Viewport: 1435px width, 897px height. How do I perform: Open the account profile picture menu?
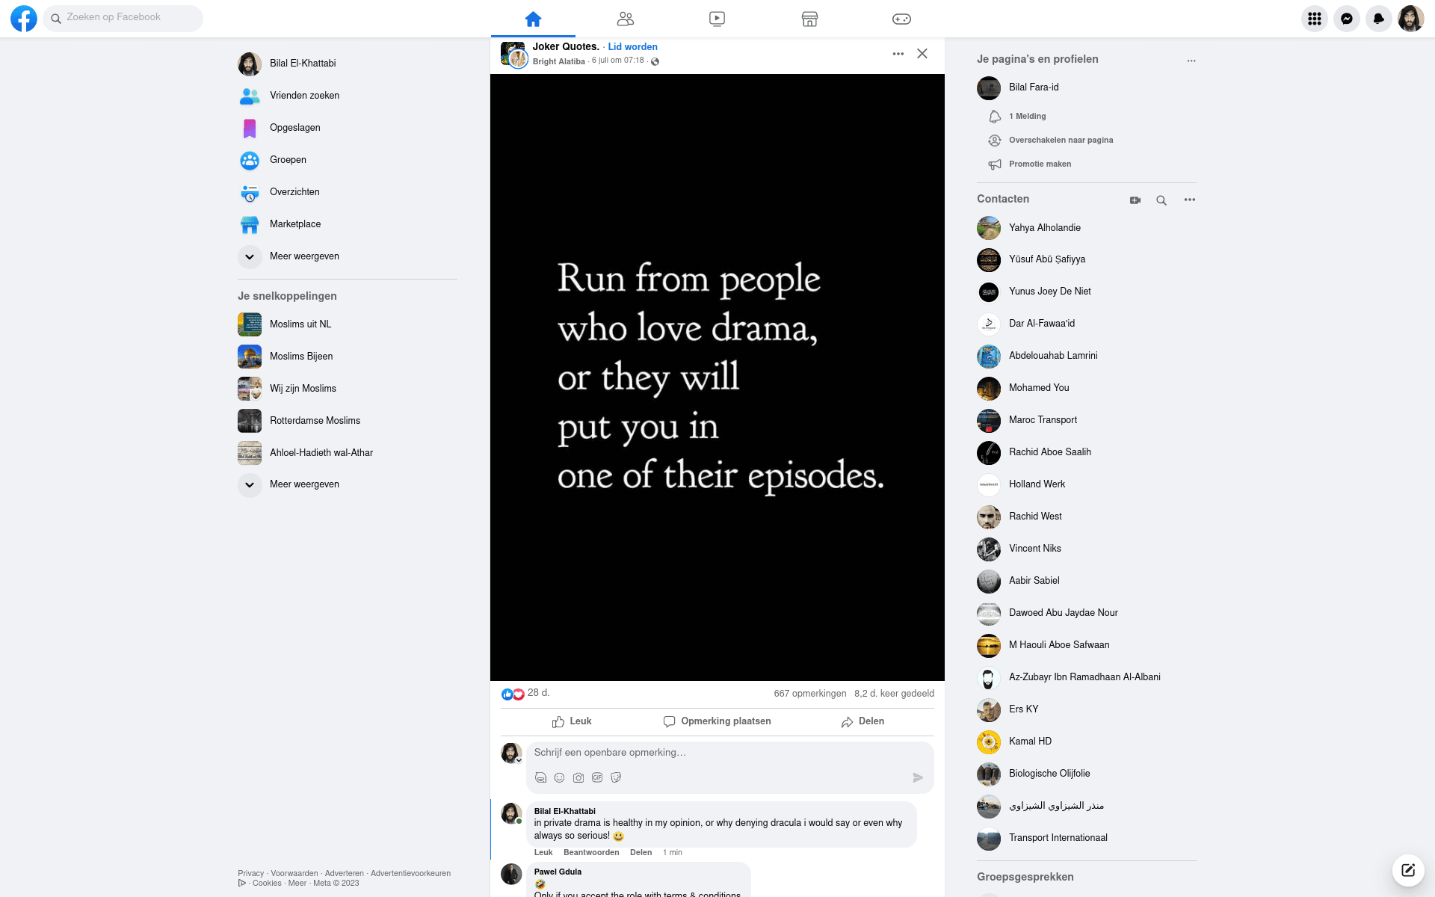[1411, 19]
